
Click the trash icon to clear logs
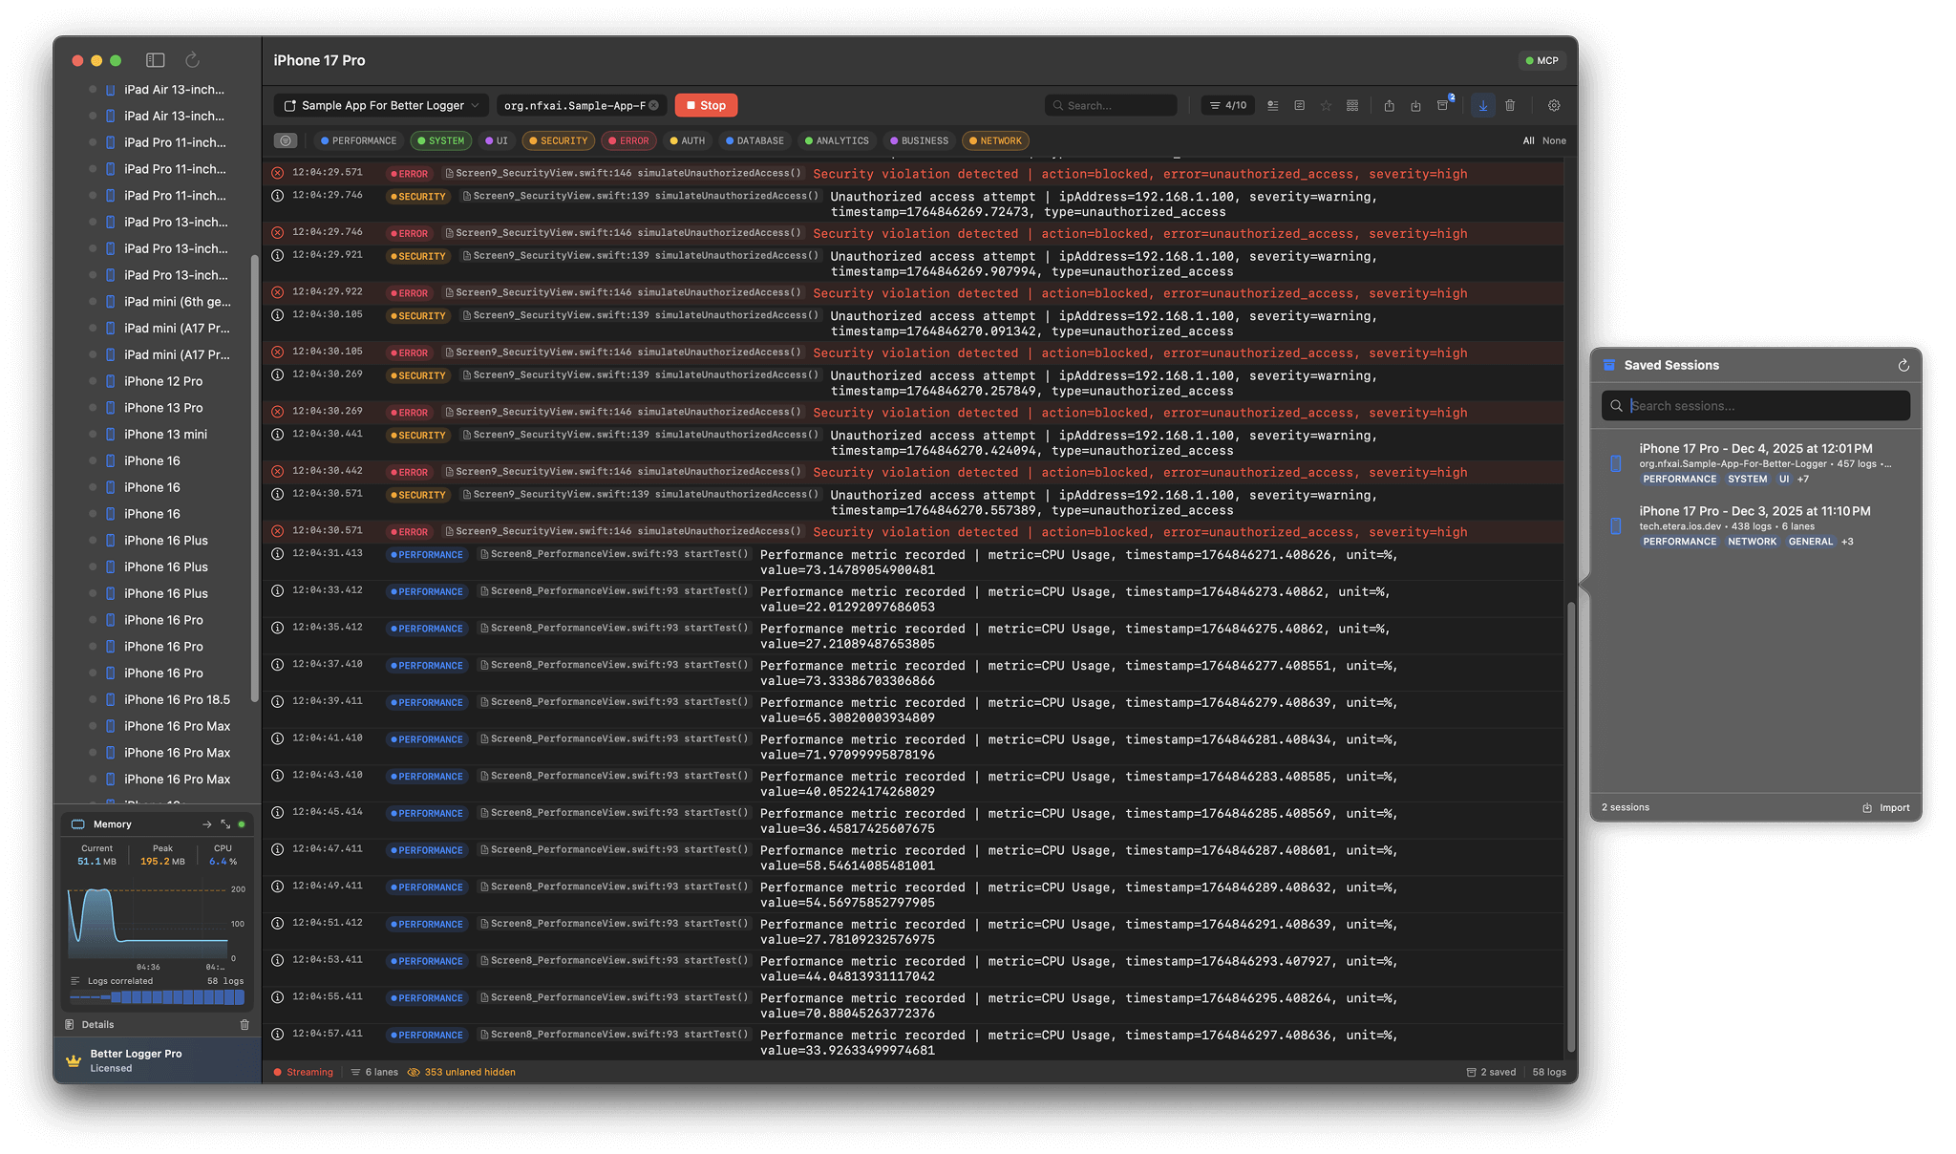pos(1510,105)
